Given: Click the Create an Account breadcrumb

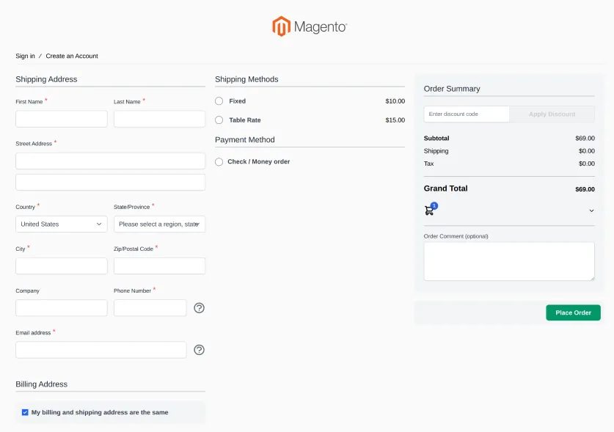Looking at the screenshot, I should (71, 56).
